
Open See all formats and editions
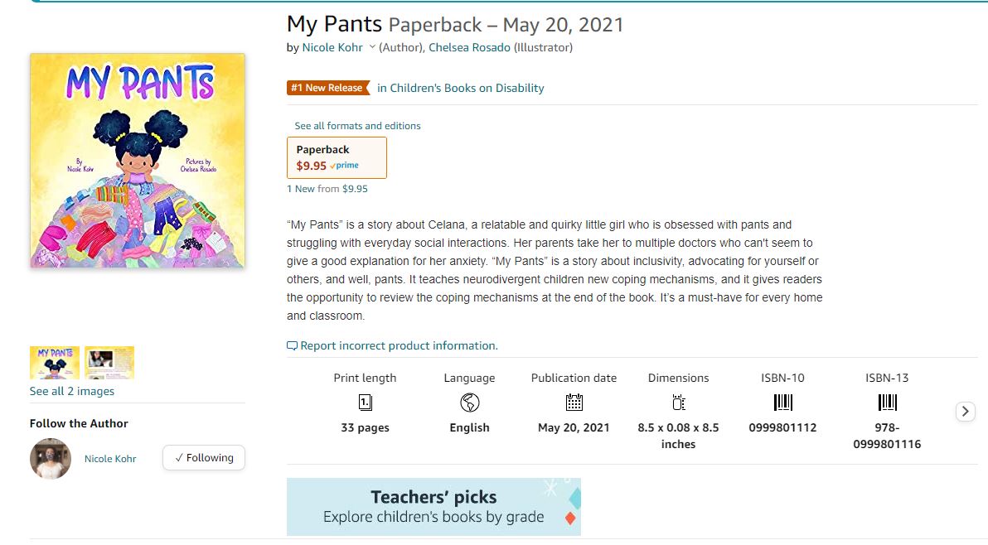pyautogui.click(x=357, y=125)
